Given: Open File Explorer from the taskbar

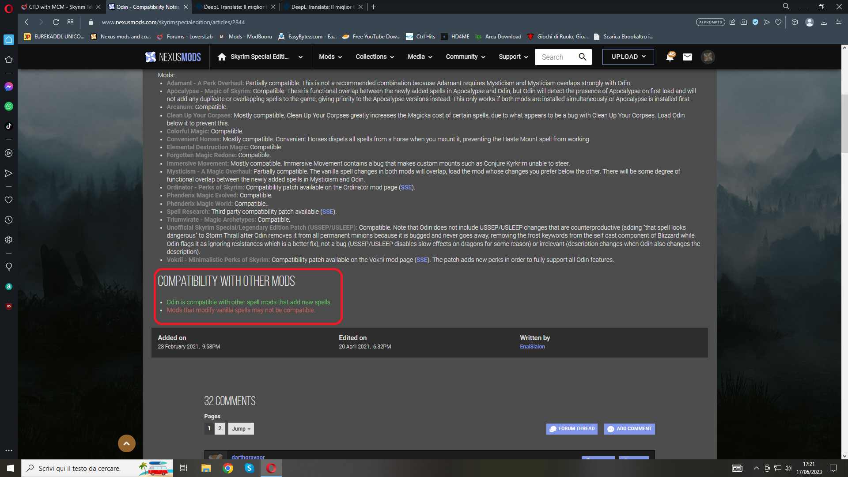Looking at the screenshot, I should point(206,468).
